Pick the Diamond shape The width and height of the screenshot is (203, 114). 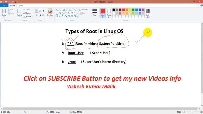pyautogui.click(x=60, y=13)
